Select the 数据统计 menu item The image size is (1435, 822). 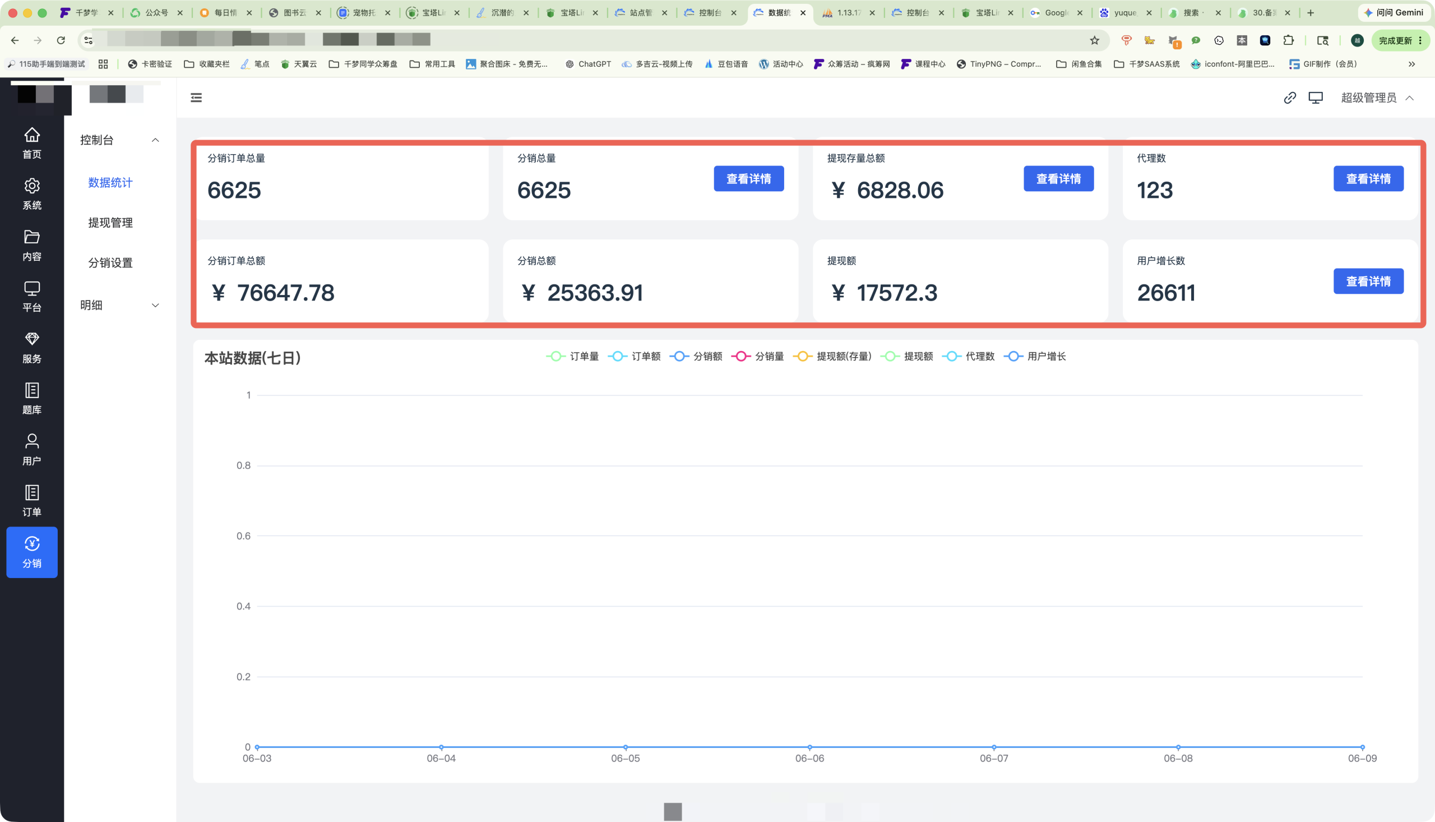tap(110, 182)
